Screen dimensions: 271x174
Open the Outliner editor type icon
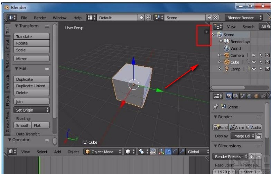[x=218, y=27]
